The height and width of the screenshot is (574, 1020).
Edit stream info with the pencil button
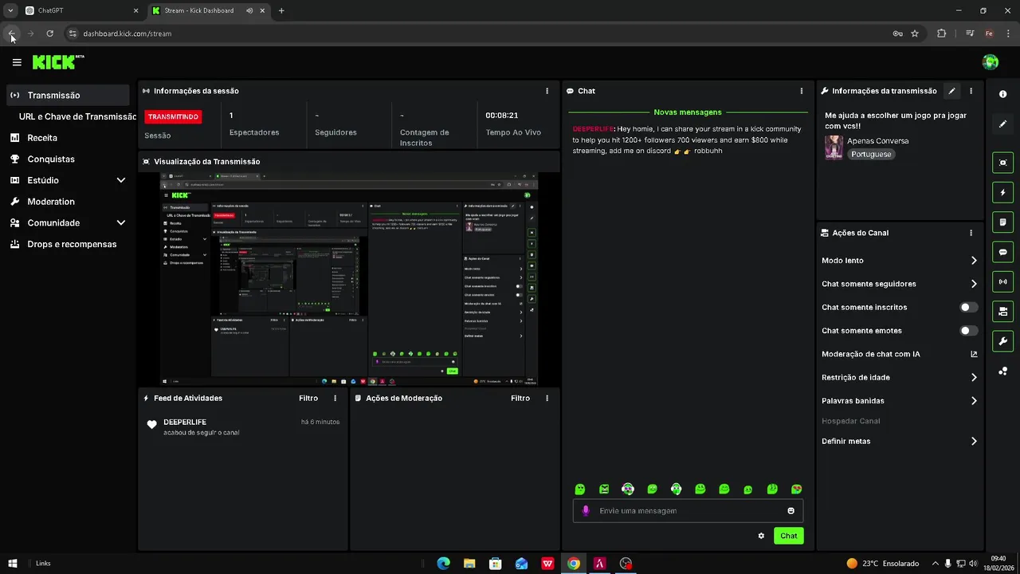[951, 91]
